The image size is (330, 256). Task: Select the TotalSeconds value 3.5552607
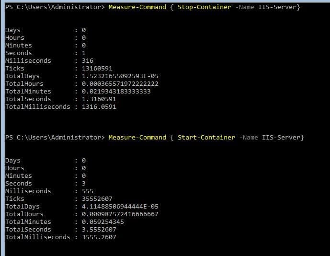click(99, 230)
